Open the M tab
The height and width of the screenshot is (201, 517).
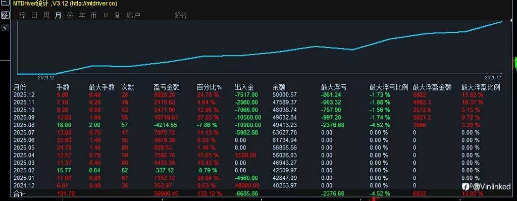coord(106,16)
